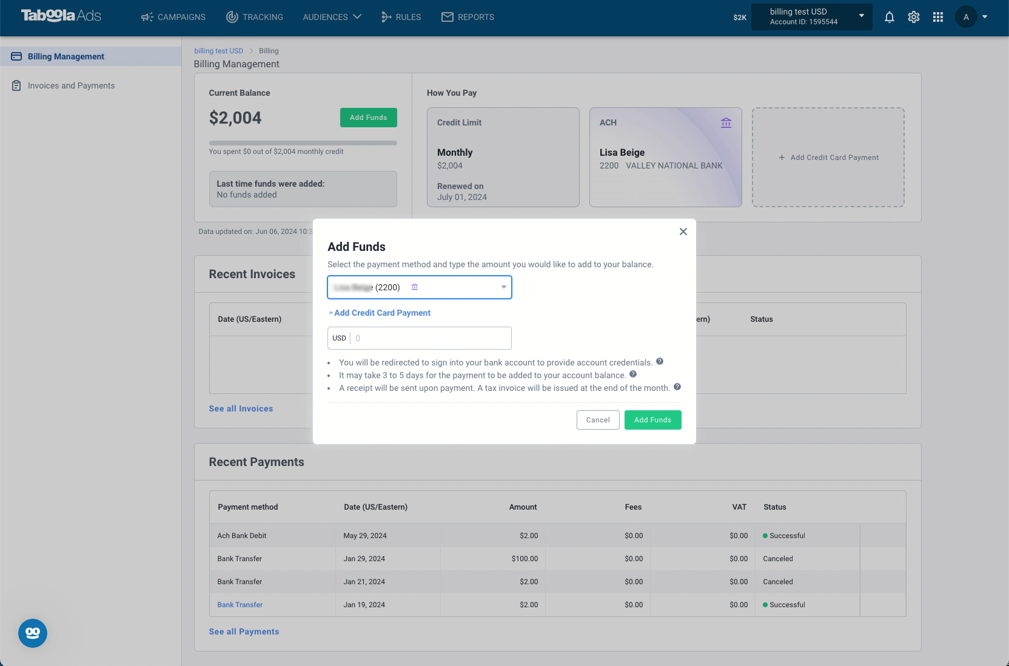Expand the Audiences dropdown menu
The height and width of the screenshot is (666, 1009).
tap(332, 17)
